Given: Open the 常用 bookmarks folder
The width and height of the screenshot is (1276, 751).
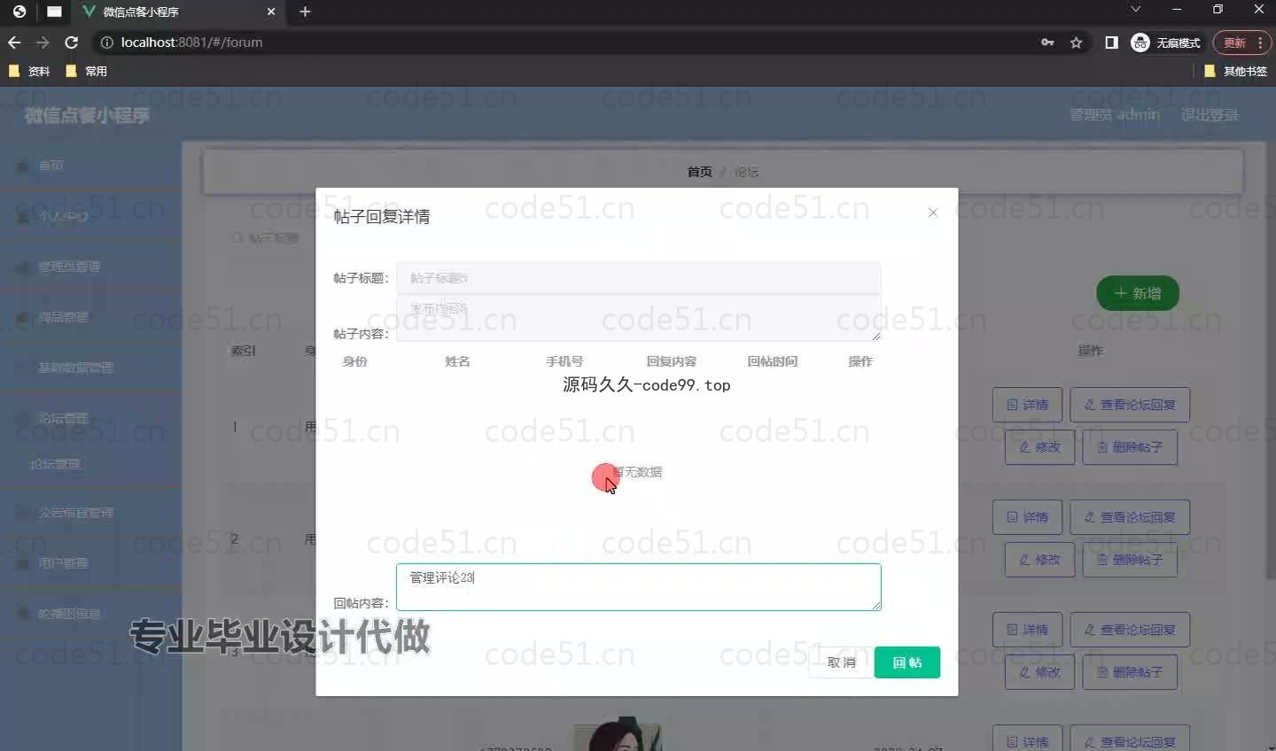Looking at the screenshot, I should coord(86,71).
